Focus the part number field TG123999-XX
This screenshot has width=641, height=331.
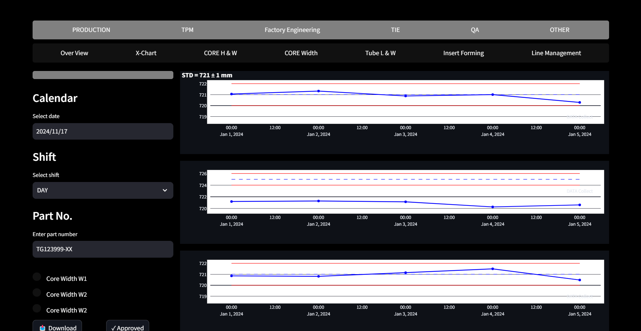tap(103, 249)
